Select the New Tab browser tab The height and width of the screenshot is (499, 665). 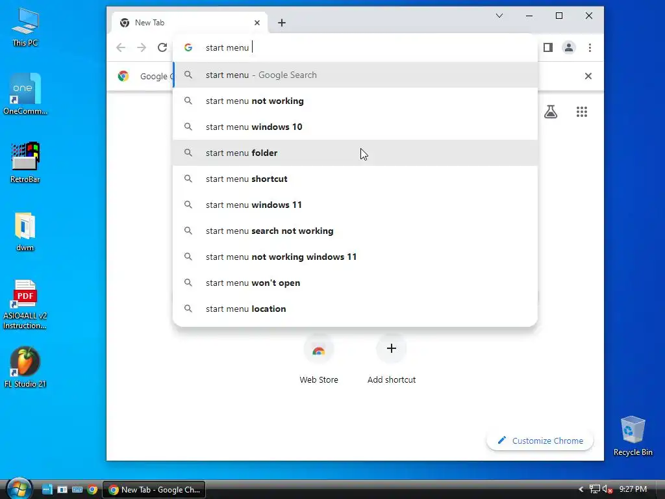pos(190,23)
